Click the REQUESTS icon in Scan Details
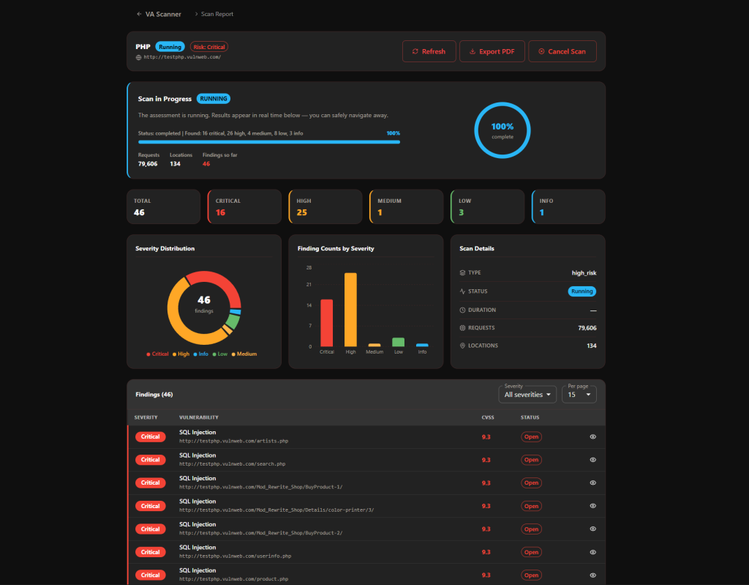 [462, 327]
